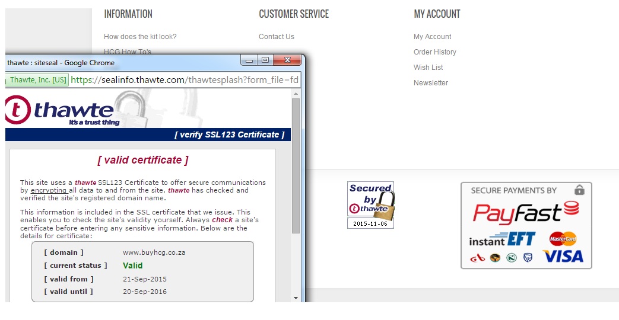Click the popup scrollbar's up arrow

point(296,92)
